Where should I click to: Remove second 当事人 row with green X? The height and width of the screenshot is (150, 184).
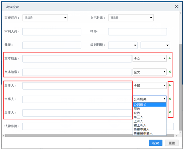point(170,99)
